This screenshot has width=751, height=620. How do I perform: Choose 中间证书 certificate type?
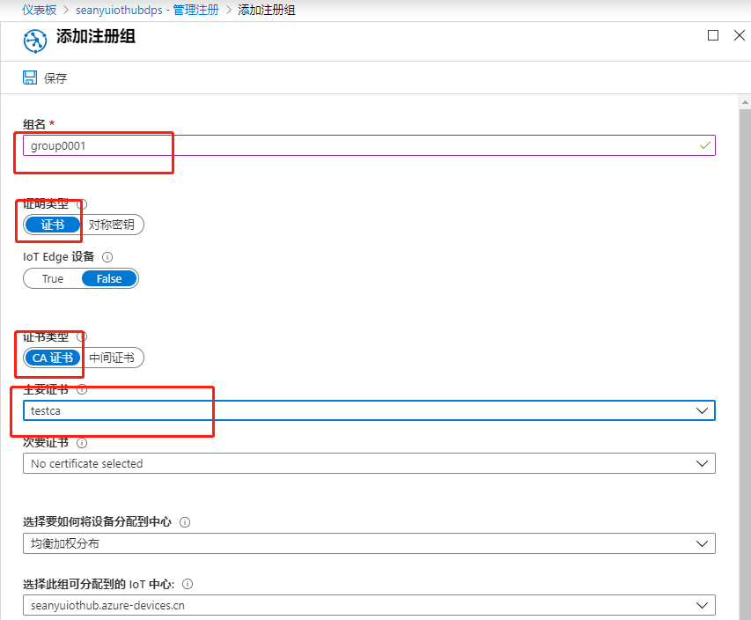click(x=112, y=358)
